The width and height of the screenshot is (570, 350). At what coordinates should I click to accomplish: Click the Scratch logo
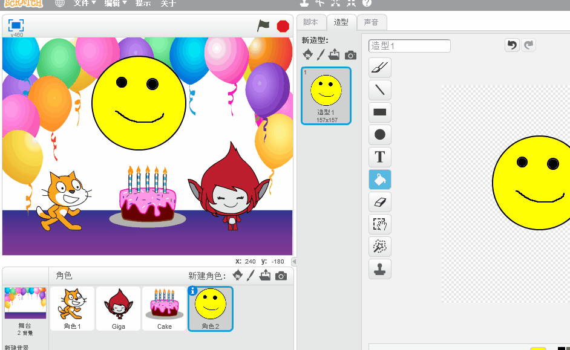click(23, 3)
